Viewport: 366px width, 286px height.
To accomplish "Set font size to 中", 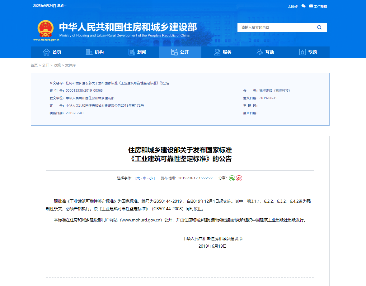I will point(145,178).
